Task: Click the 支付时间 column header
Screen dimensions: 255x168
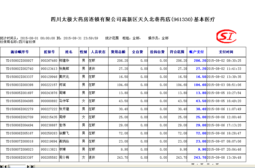Action: (226, 52)
